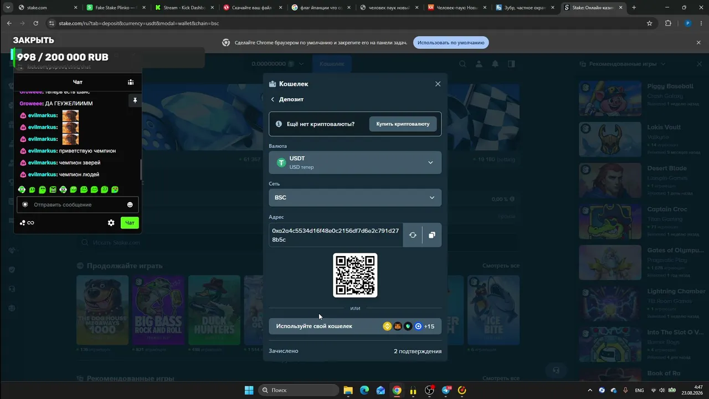Reload the page
The height and width of the screenshot is (399, 709).
coord(36,23)
